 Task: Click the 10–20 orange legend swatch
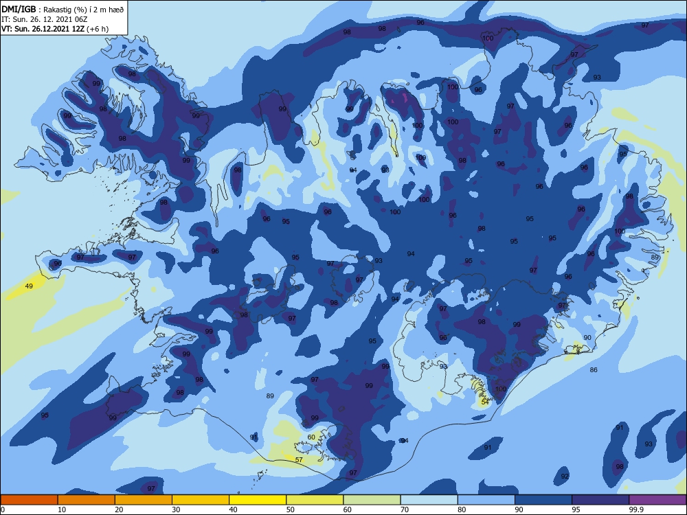87,500
